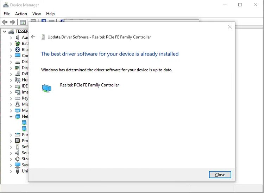This screenshot has width=264, height=193.
Task: Open the Action menu
Action: [x=21, y=14]
